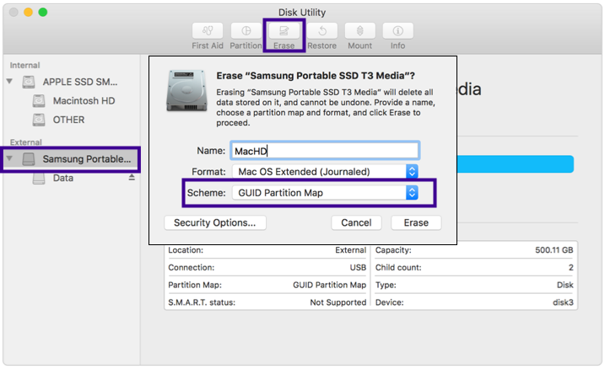Collapse the APPLE SSD disclosure triangle
605x369 pixels.
click(10, 82)
